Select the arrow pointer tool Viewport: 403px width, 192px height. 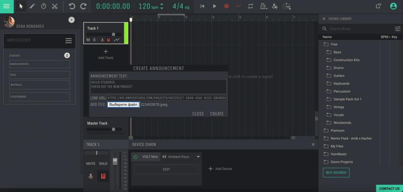click(21, 7)
